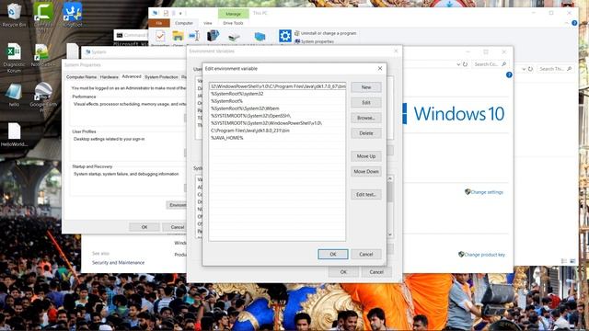Image resolution: width=589 pixels, height=331 pixels.
Task: Click the Access media icon in This PC ribbon
Action: point(213,36)
